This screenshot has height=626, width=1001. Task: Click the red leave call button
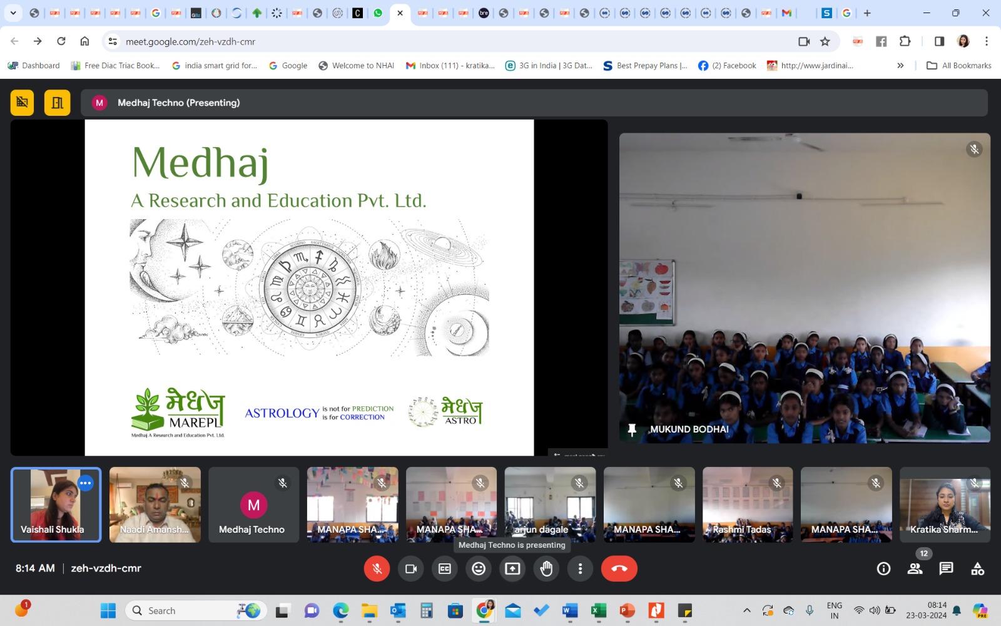619,568
